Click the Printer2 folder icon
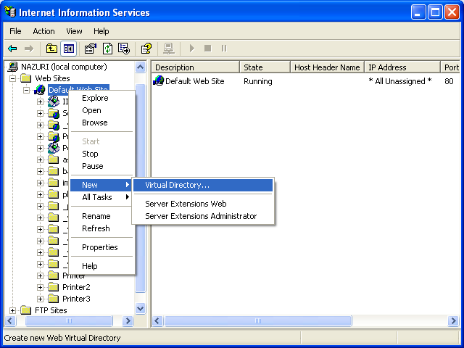Image resolution: width=464 pixels, height=348 pixels. [53, 287]
